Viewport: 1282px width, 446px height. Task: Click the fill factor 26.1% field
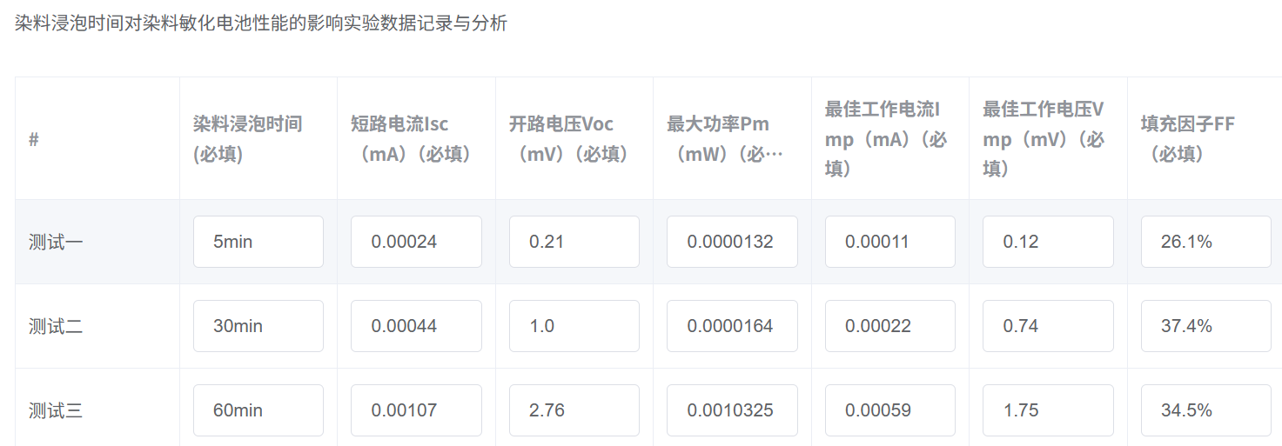[1205, 242]
